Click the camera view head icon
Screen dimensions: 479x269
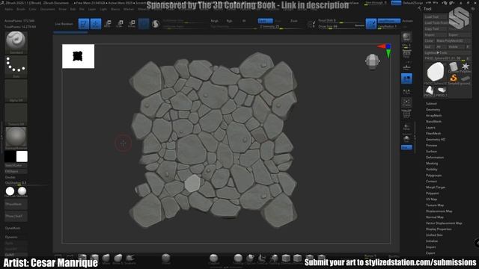pyautogui.click(x=373, y=61)
